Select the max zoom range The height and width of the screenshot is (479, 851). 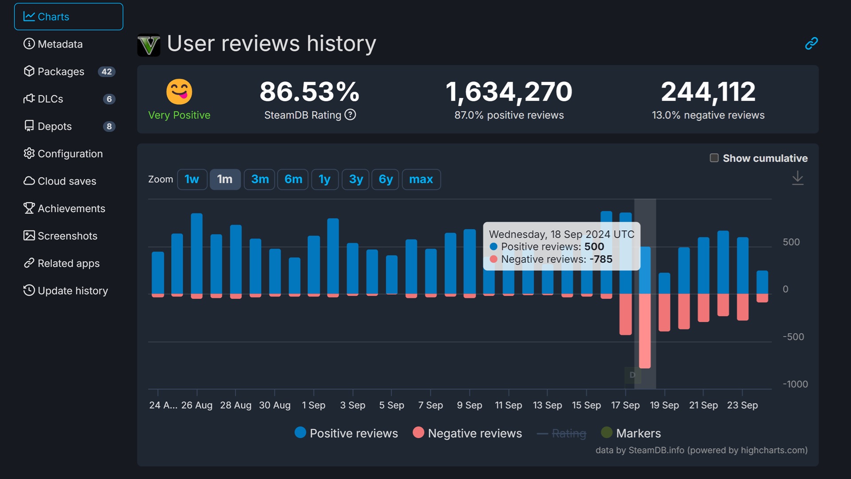coord(420,179)
